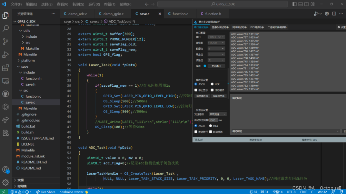This screenshot has height=194, width=346.
Task: Open the notifications bell in status bar
Action: (341, 192)
